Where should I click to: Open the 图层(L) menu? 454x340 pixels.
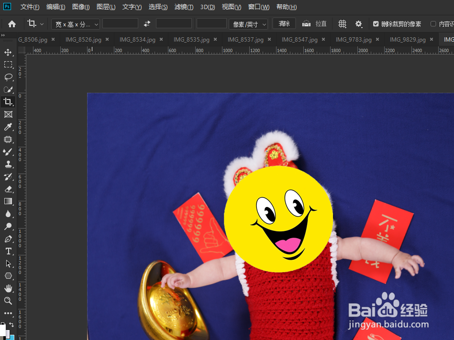[x=106, y=7]
